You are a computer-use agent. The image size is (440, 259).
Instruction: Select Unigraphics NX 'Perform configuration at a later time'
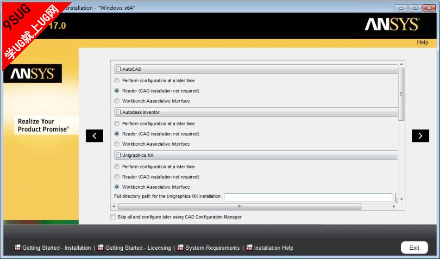click(117, 167)
